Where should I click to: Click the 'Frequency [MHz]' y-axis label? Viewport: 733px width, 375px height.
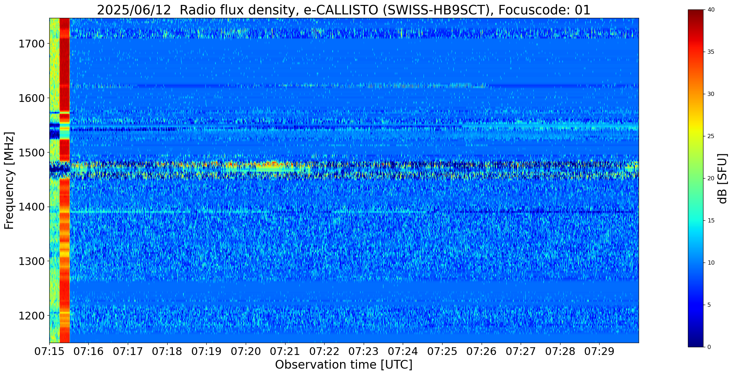click(x=9, y=180)
